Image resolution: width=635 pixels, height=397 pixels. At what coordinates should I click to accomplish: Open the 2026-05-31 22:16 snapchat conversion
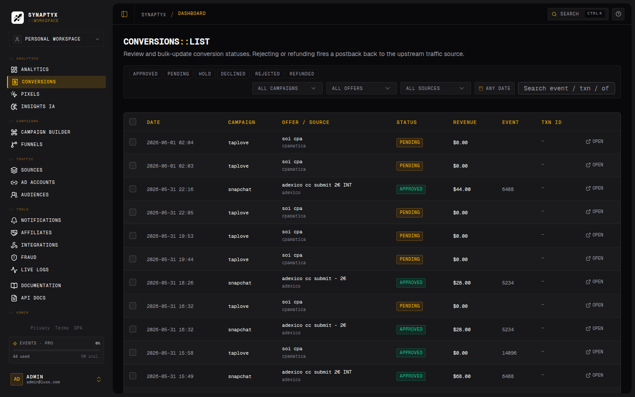594,188
